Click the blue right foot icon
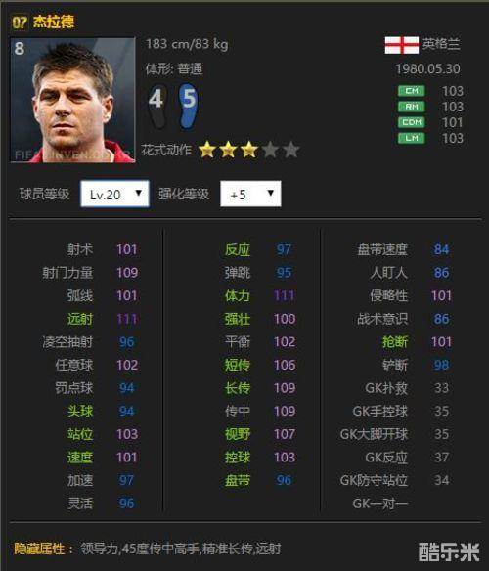 (188, 106)
